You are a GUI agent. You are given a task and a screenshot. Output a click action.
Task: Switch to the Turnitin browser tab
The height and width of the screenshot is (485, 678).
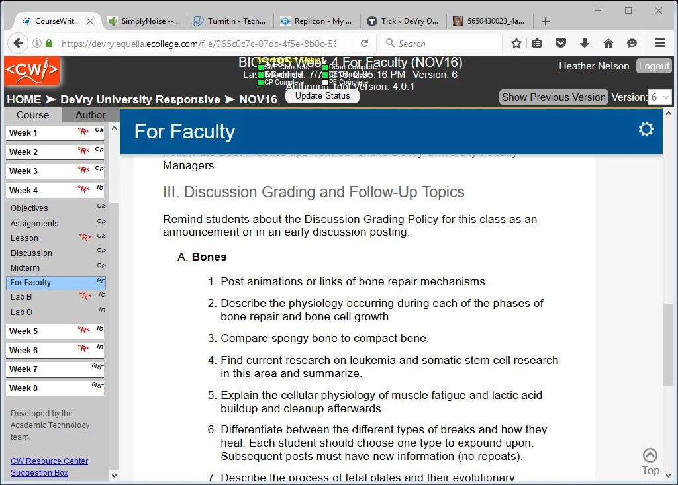(230, 21)
